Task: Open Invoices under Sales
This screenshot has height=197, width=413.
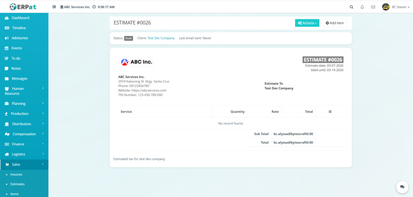Action: click(x=16, y=174)
